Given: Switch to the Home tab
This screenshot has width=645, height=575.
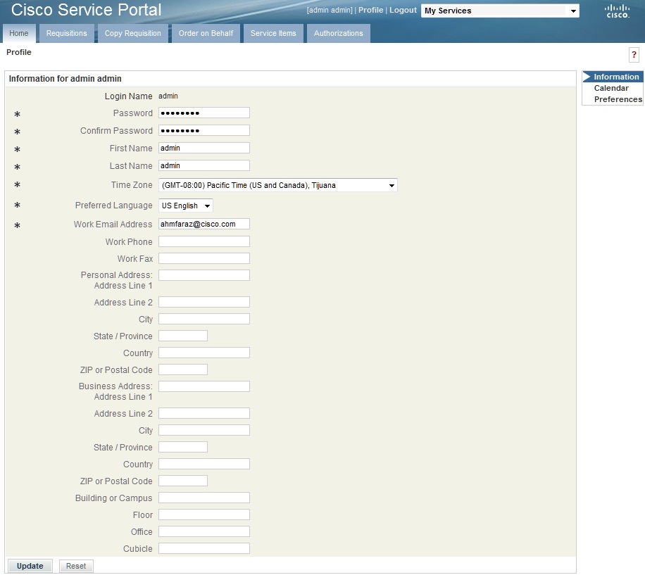Looking at the screenshot, I should pyautogui.click(x=19, y=33).
